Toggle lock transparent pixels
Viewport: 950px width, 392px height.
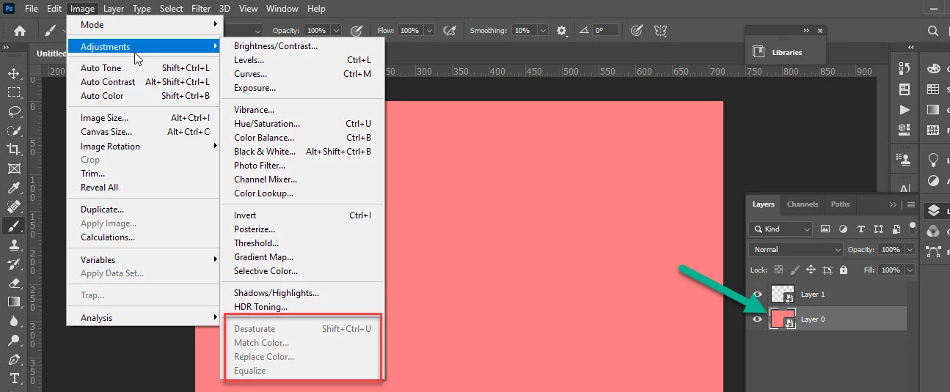pos(778,270)
